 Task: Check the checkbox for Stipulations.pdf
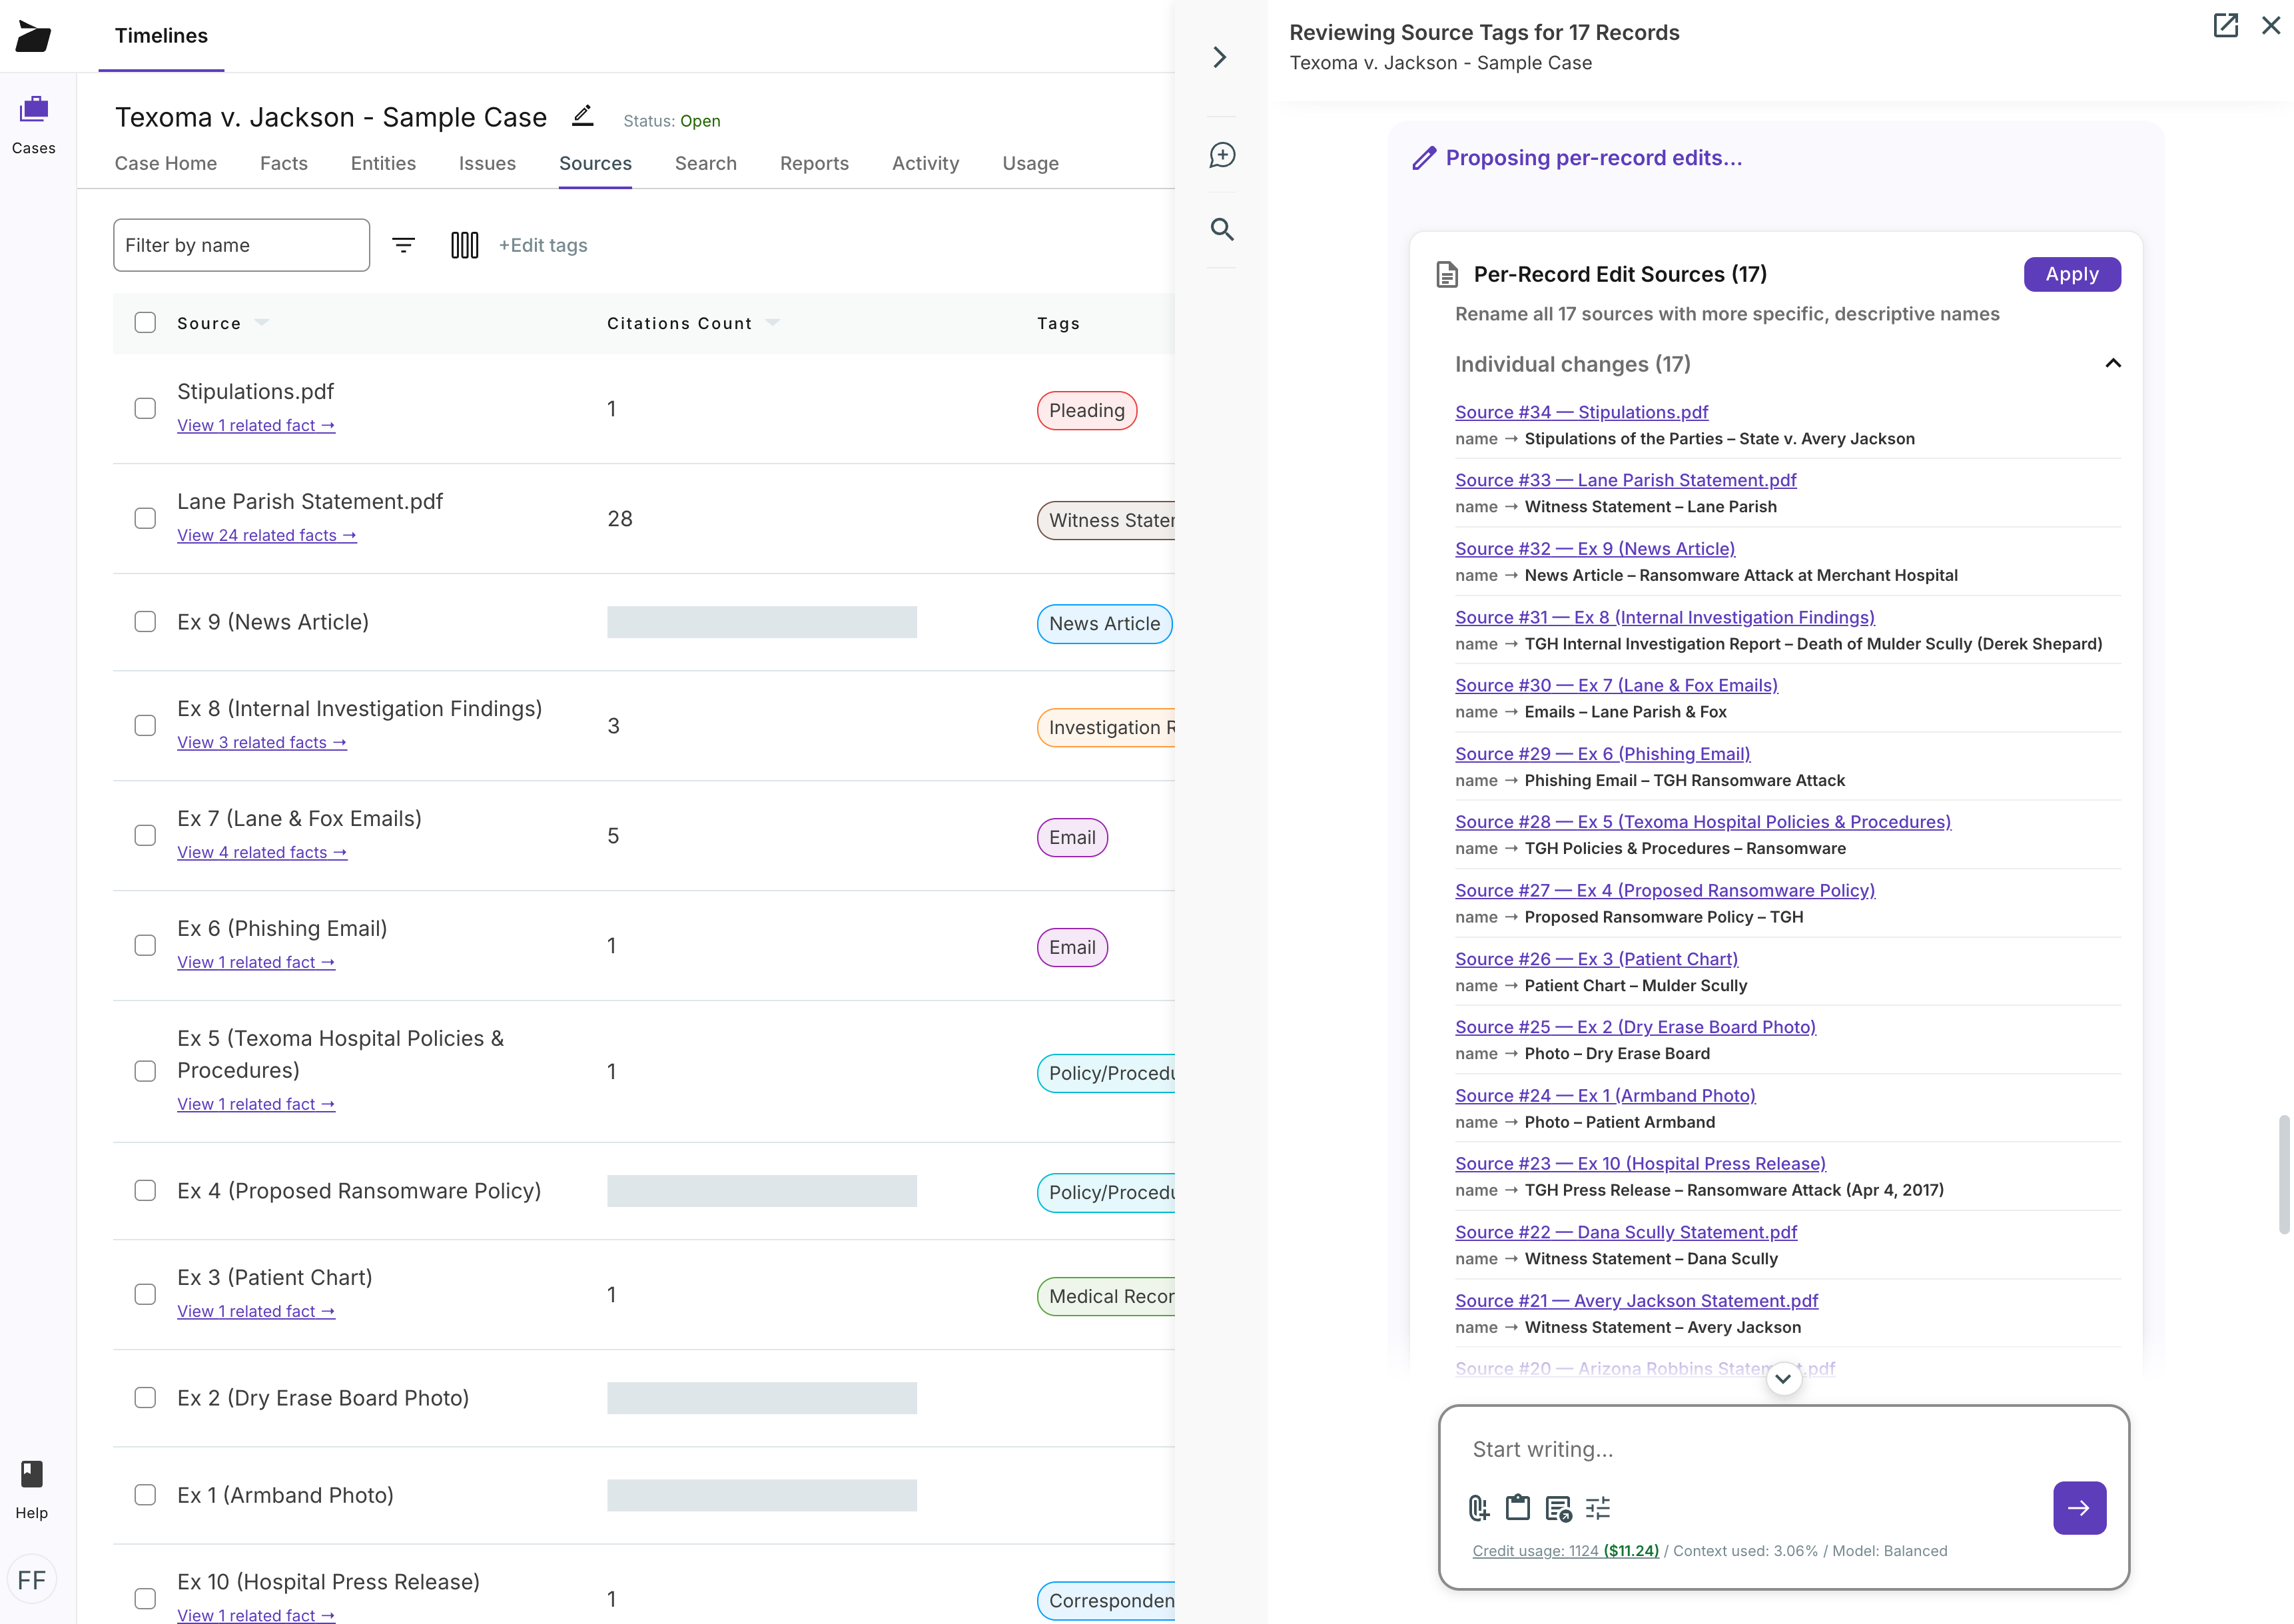click(x=145, y=408)
